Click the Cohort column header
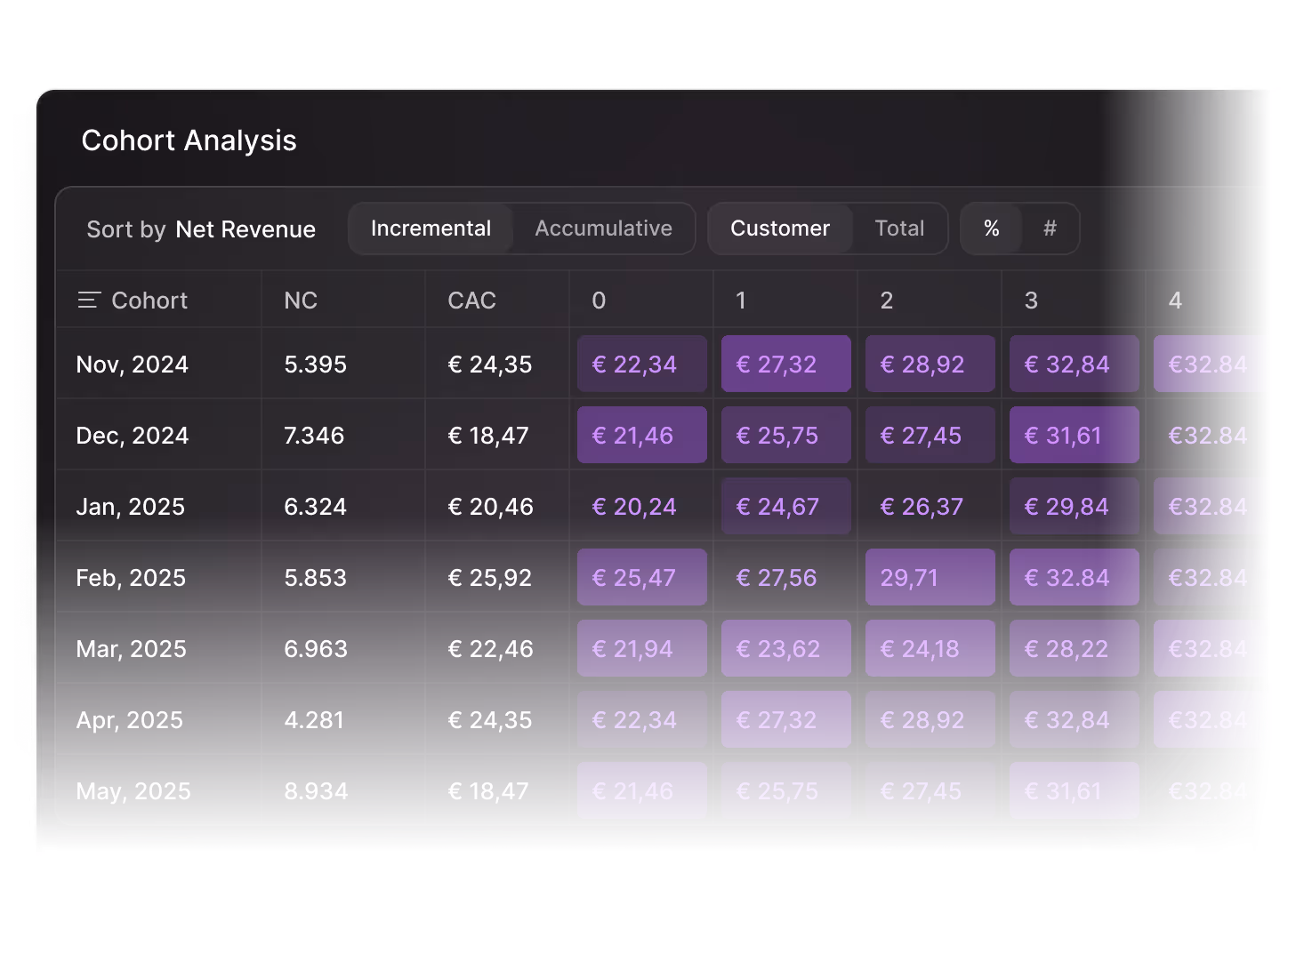Image resolution: width=1296 pixels, height=962 pixels. click(x=149, y=301)
